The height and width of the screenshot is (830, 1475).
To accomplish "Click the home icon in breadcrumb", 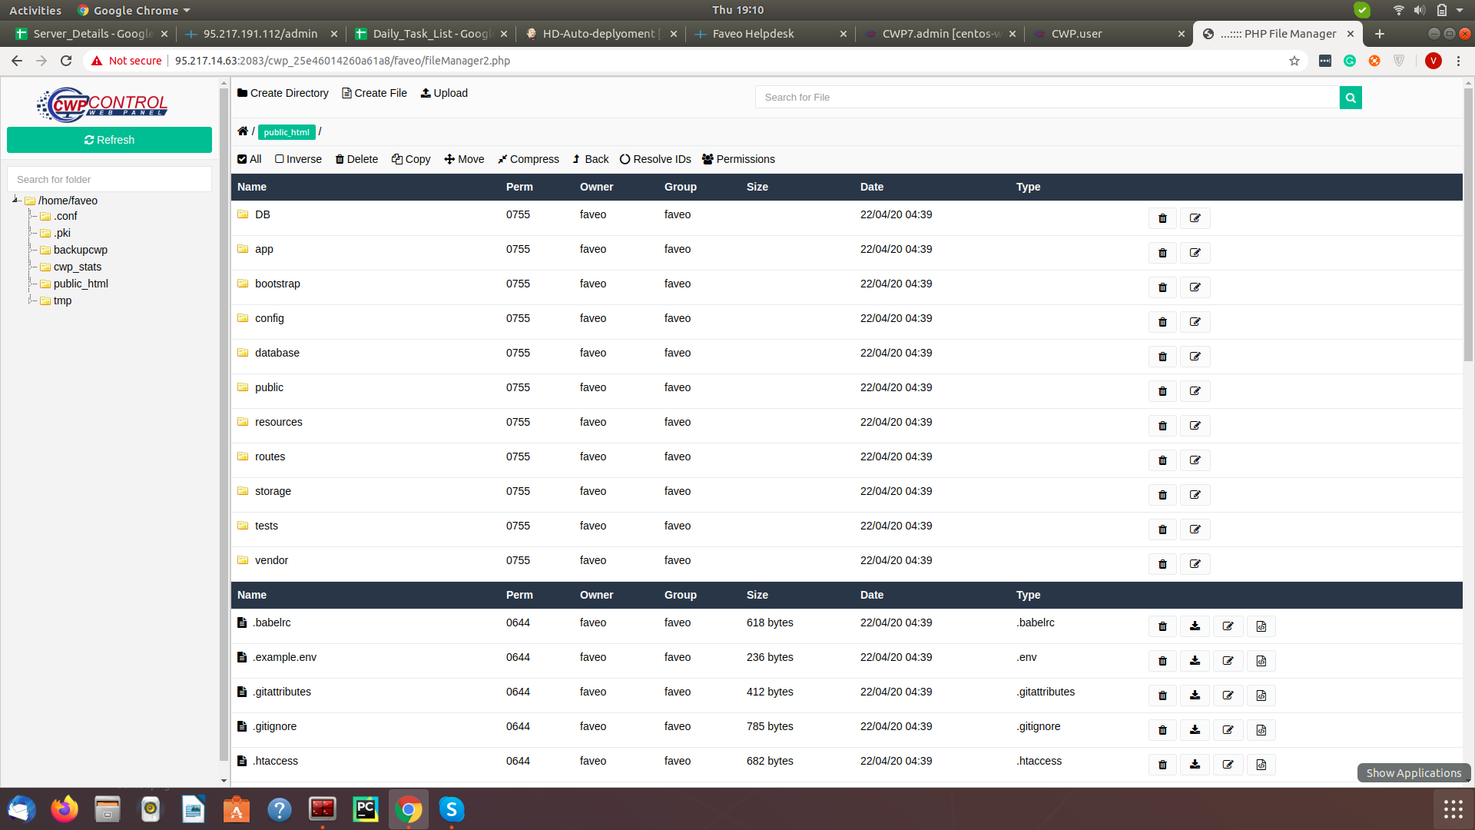I will [243, 131].
